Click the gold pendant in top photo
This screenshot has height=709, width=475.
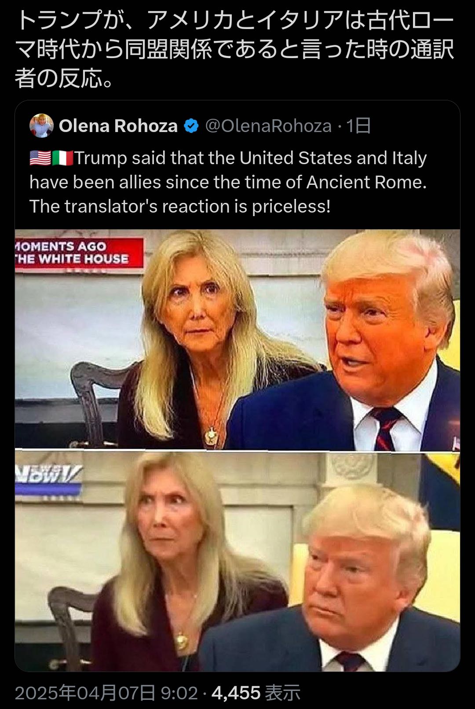pyautogui.click(x=212, y=436)
